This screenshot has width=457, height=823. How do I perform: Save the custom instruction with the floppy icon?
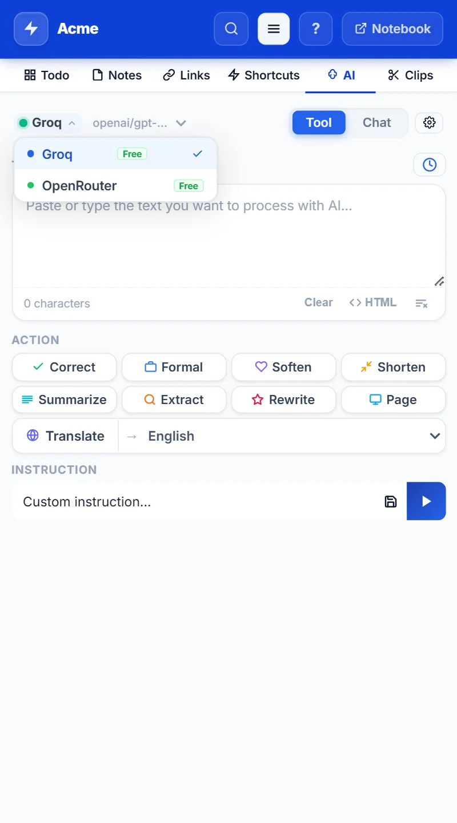(x=391, y=501)
